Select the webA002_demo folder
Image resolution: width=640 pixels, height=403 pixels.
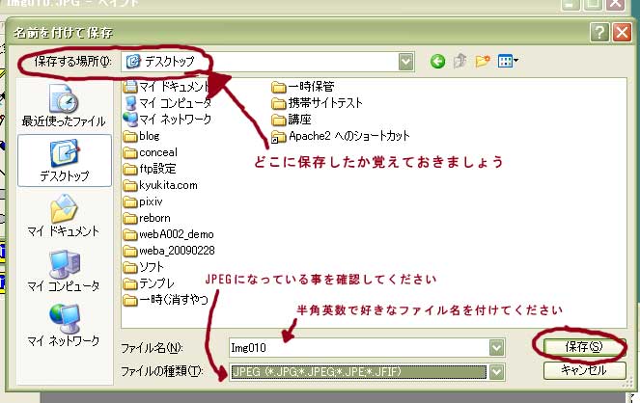point(169,234)
